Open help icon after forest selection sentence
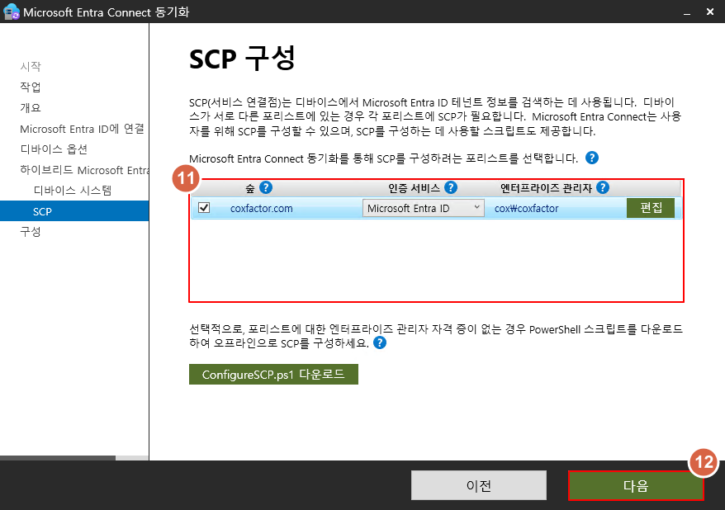The width and height of the screenshot is (725, 510). [592, 158]
